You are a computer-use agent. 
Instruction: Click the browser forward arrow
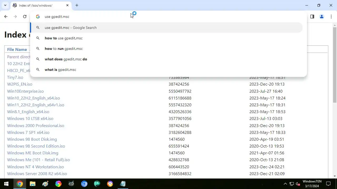click(x=15, y=17)
